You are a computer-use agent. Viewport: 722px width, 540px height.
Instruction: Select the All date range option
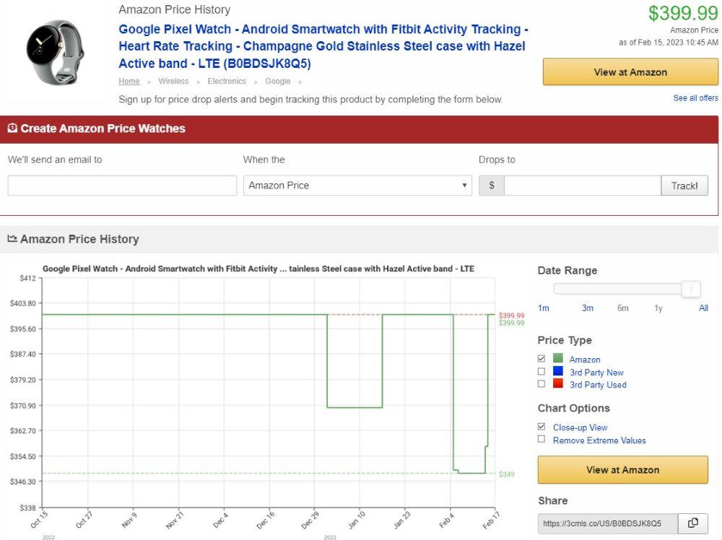coord(703,308)
